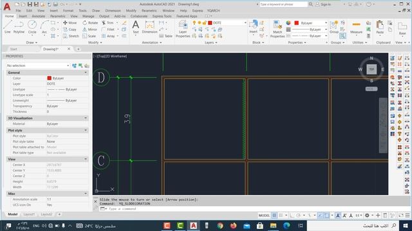Click the Dimension tool in ribbon
Viewport: 412px width, 231px height.
coord(149,27)
